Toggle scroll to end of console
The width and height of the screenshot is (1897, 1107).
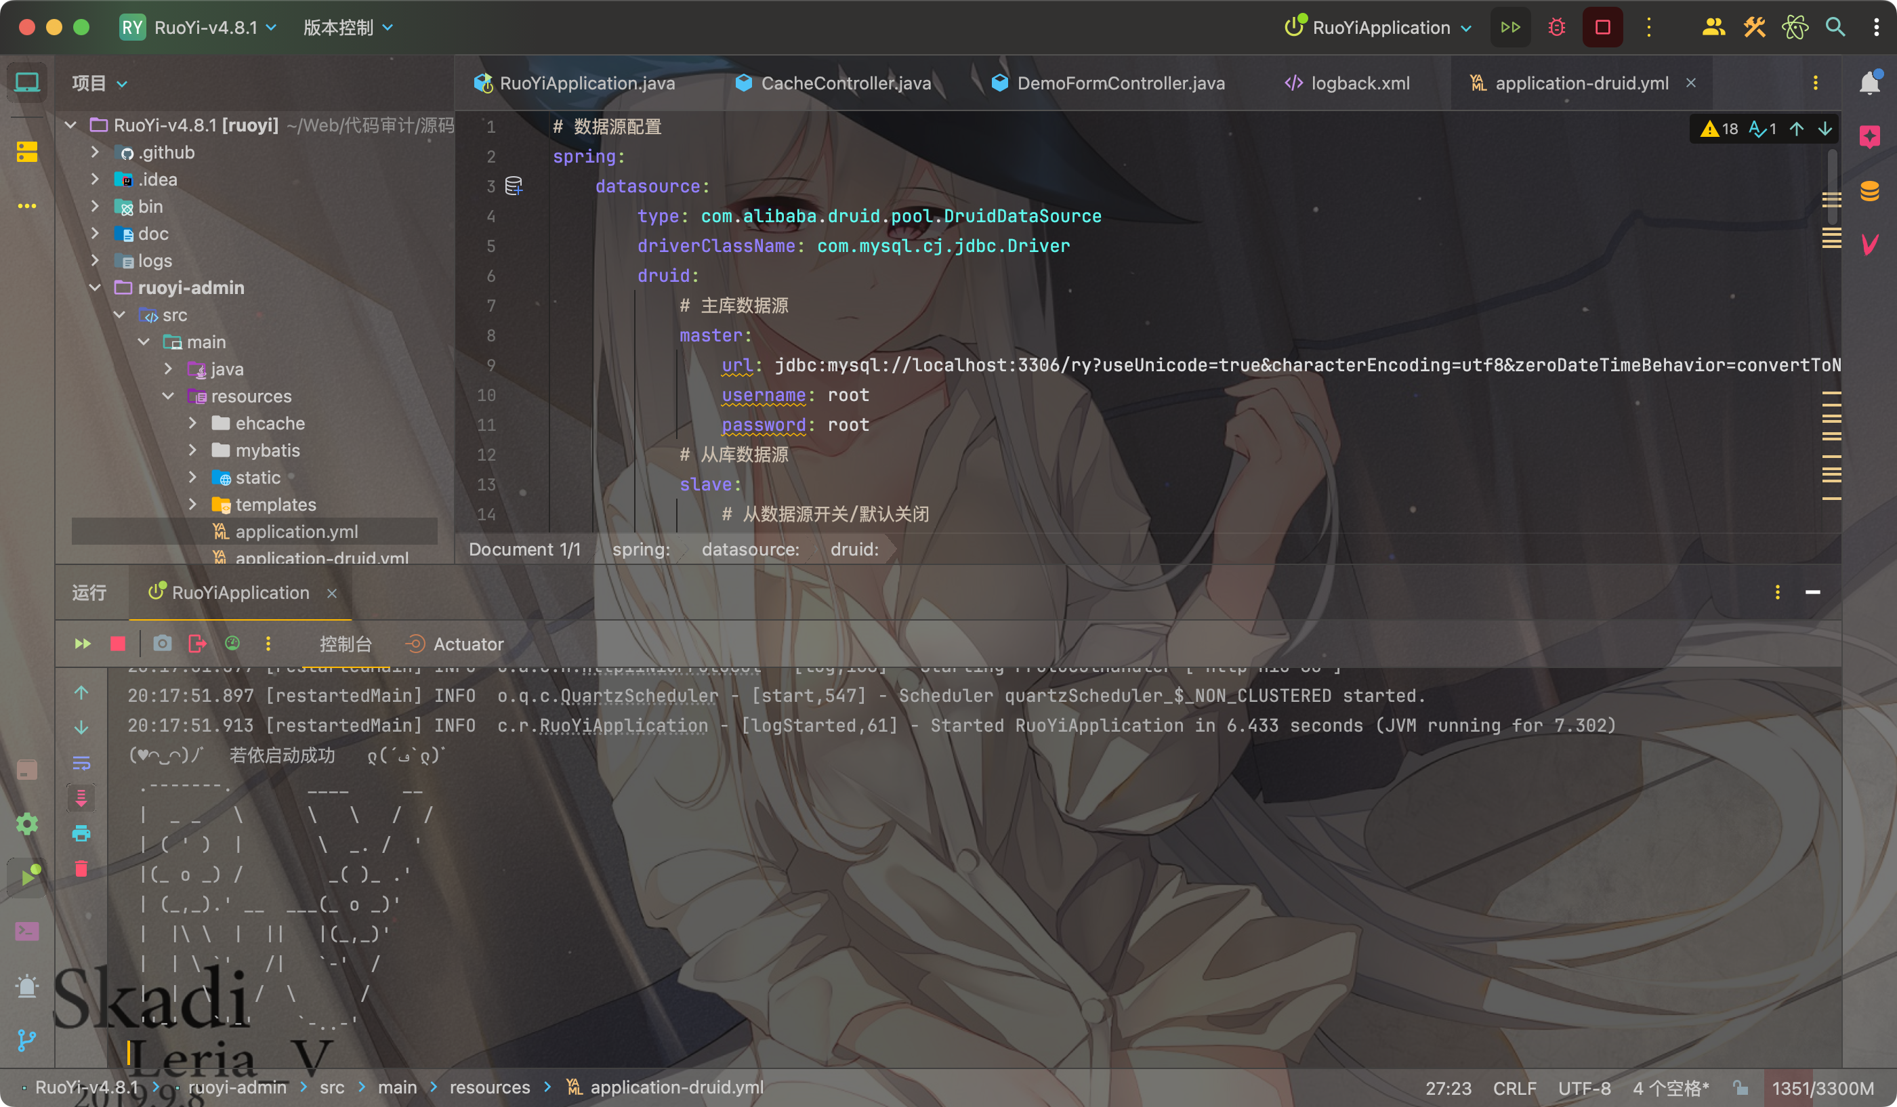coord(81,797)
